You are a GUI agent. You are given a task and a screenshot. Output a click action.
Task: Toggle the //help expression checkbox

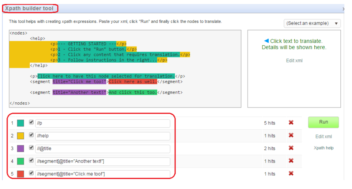(x=31, y=135)
